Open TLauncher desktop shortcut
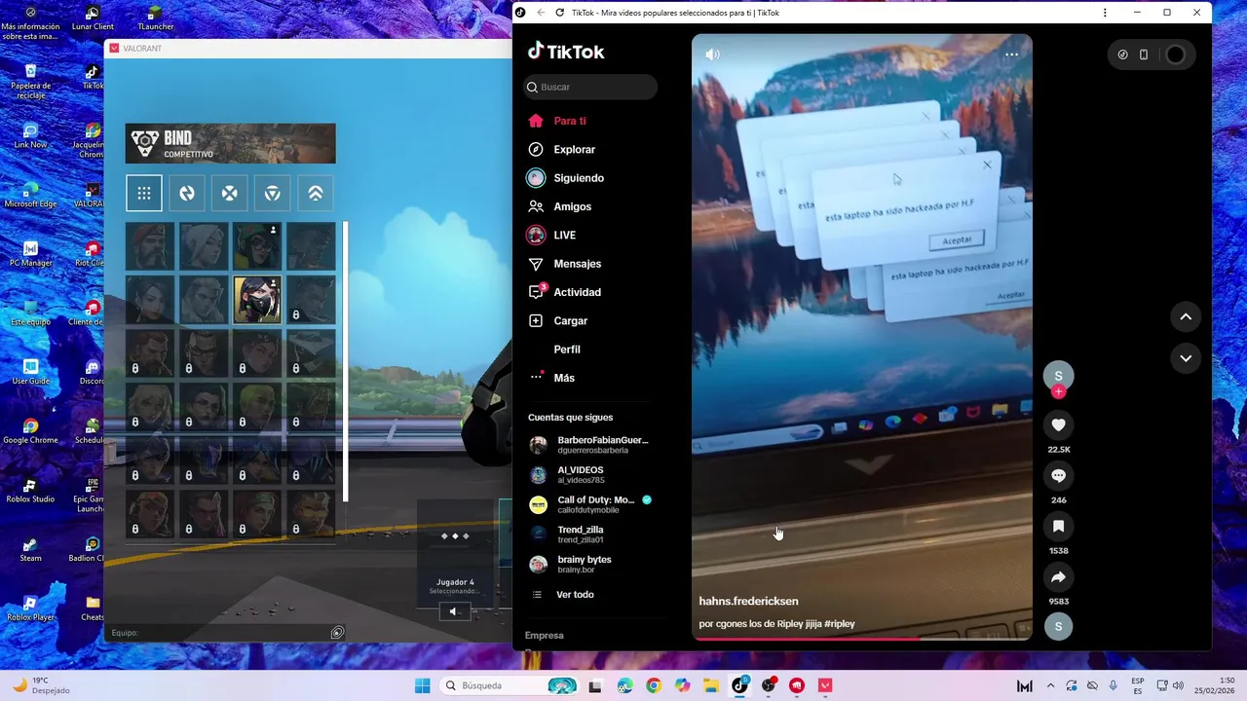This screenshot has width=1247, height=701. pyautogui.click(x=154, y=18)
